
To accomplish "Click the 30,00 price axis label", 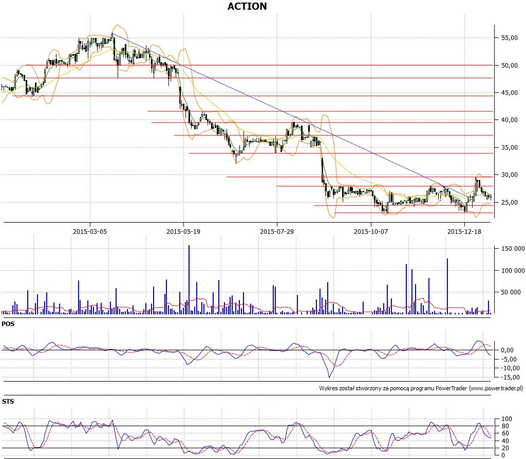I will (x=510, y=174).
